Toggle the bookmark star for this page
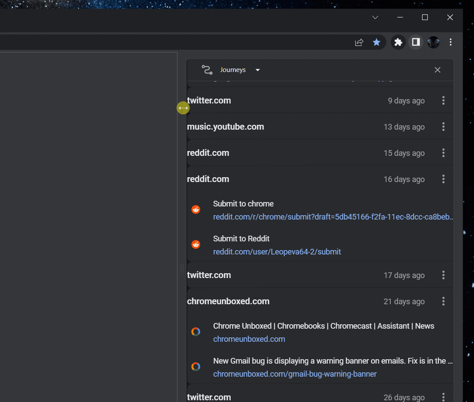The height and width of the screenshot is (402, 474). (376, 42)
